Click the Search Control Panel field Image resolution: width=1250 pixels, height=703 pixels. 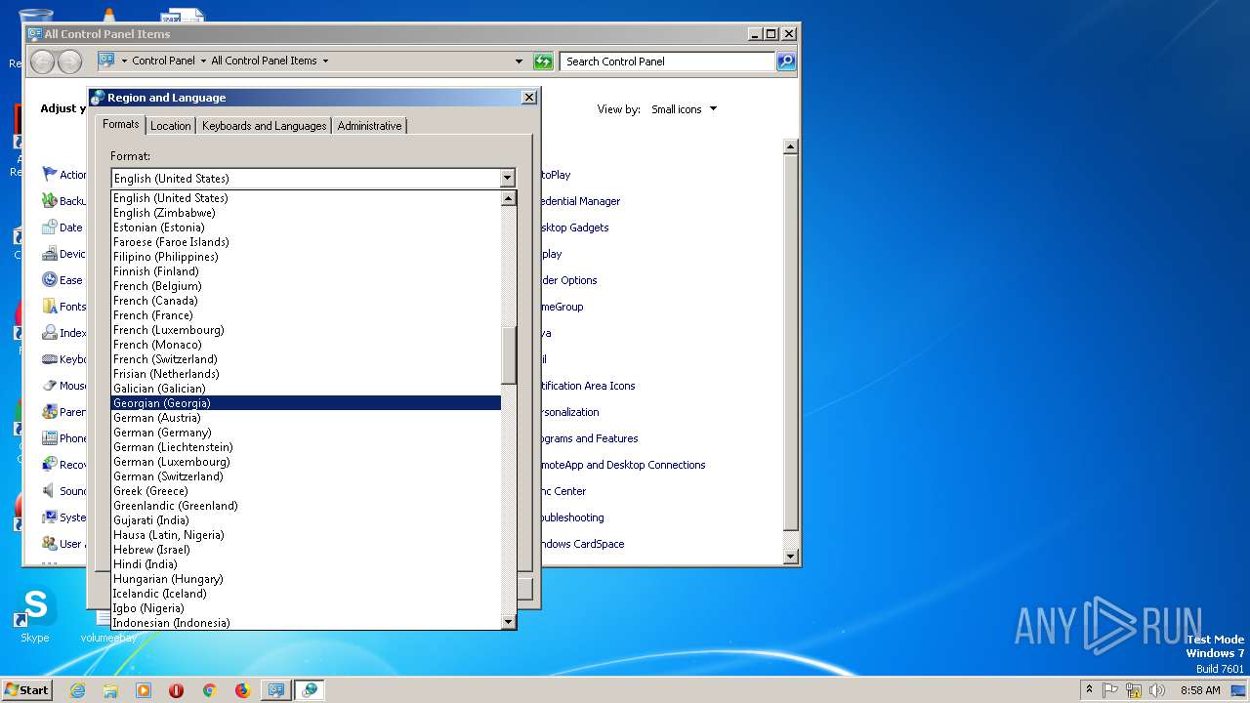[x=669, y=62]
